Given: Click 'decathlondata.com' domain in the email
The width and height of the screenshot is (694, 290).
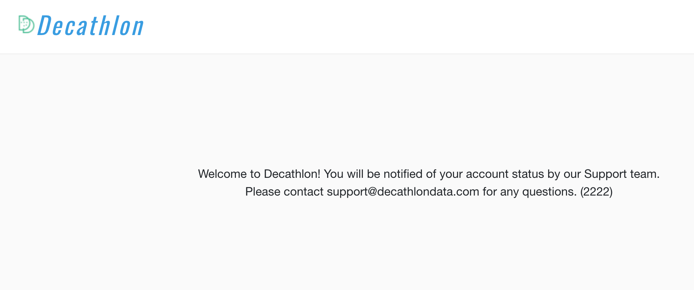Looking at the screenshot, I should (428, 192).
